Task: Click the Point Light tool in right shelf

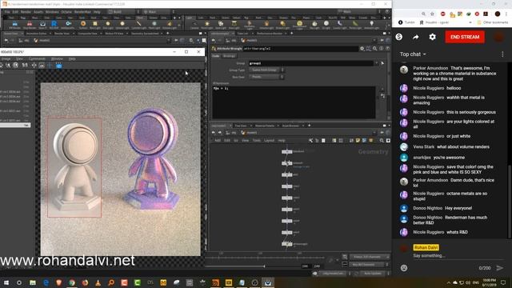Action: (207, 25)
